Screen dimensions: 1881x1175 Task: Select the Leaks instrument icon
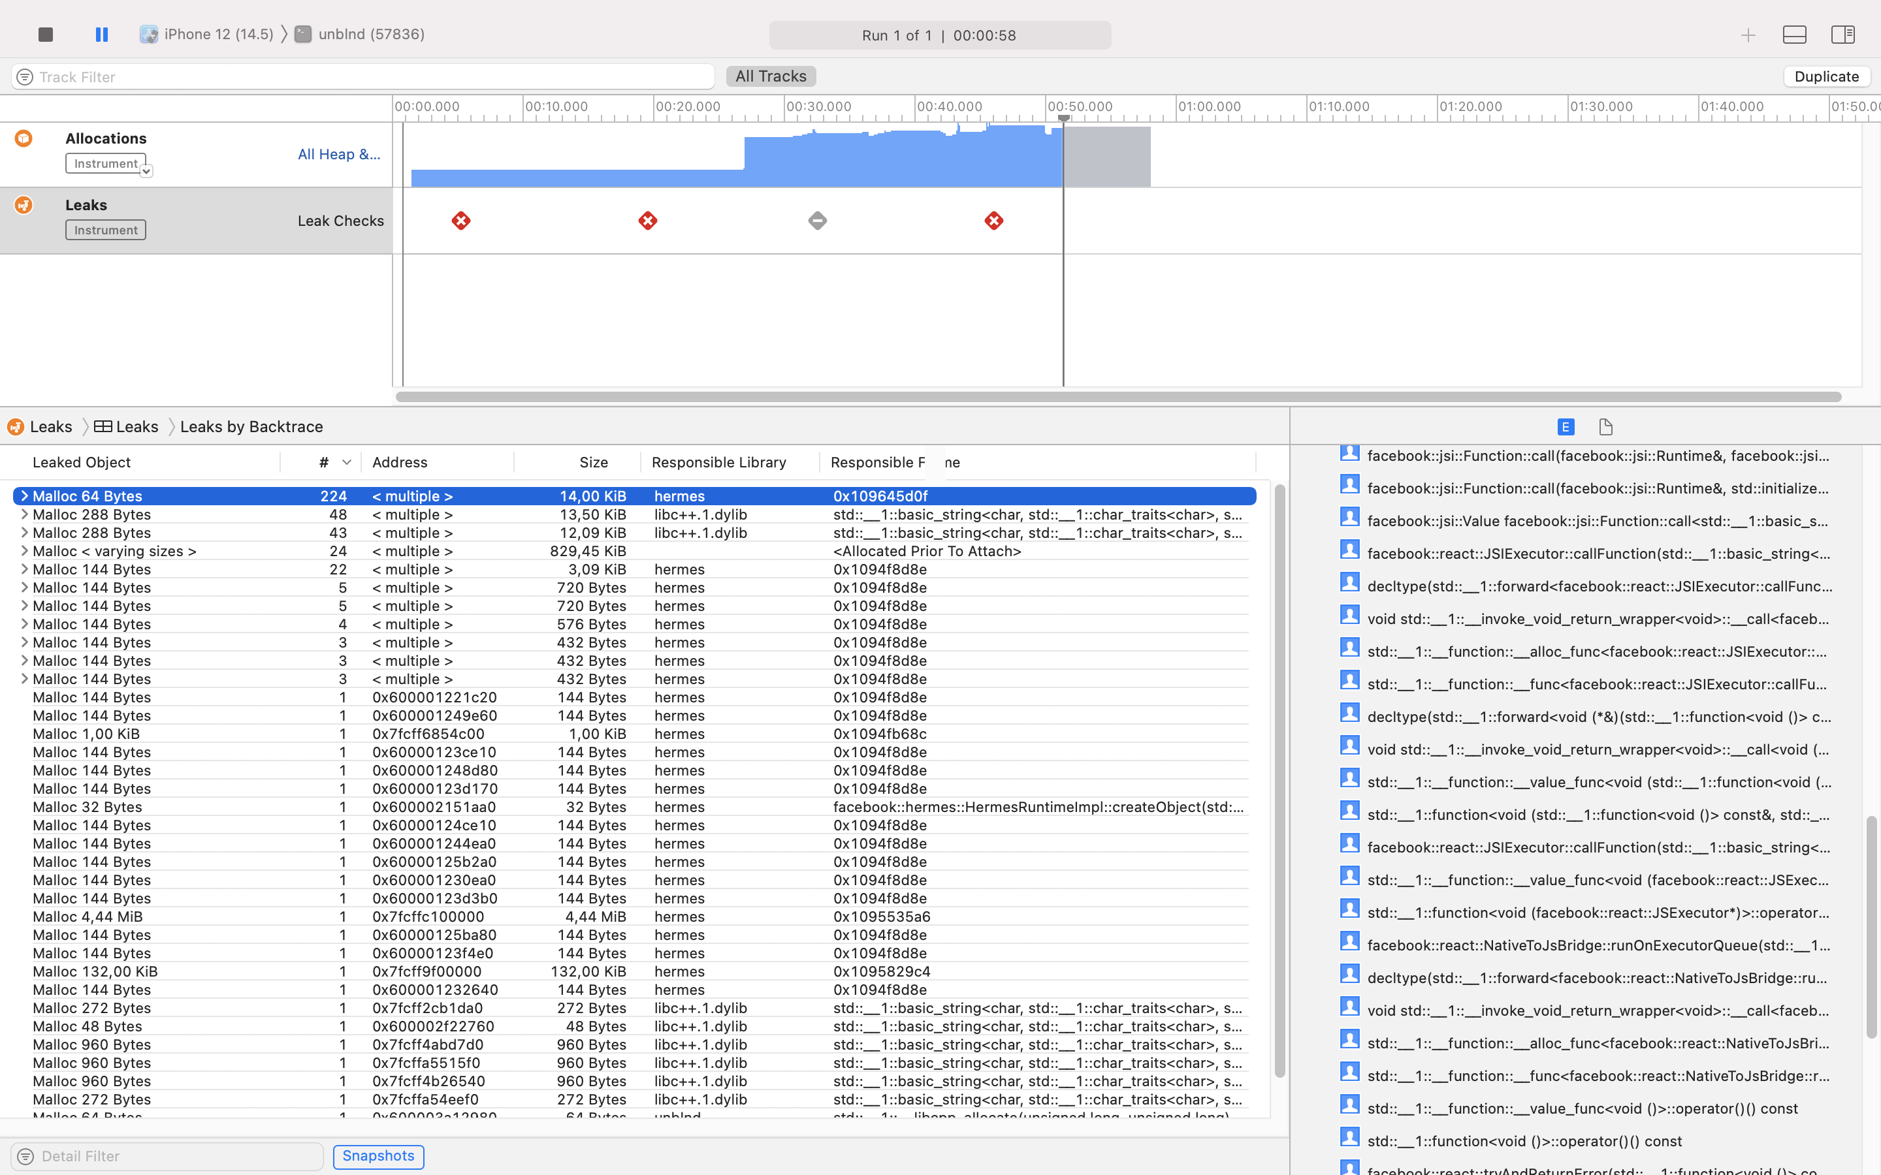click(24, 204)
